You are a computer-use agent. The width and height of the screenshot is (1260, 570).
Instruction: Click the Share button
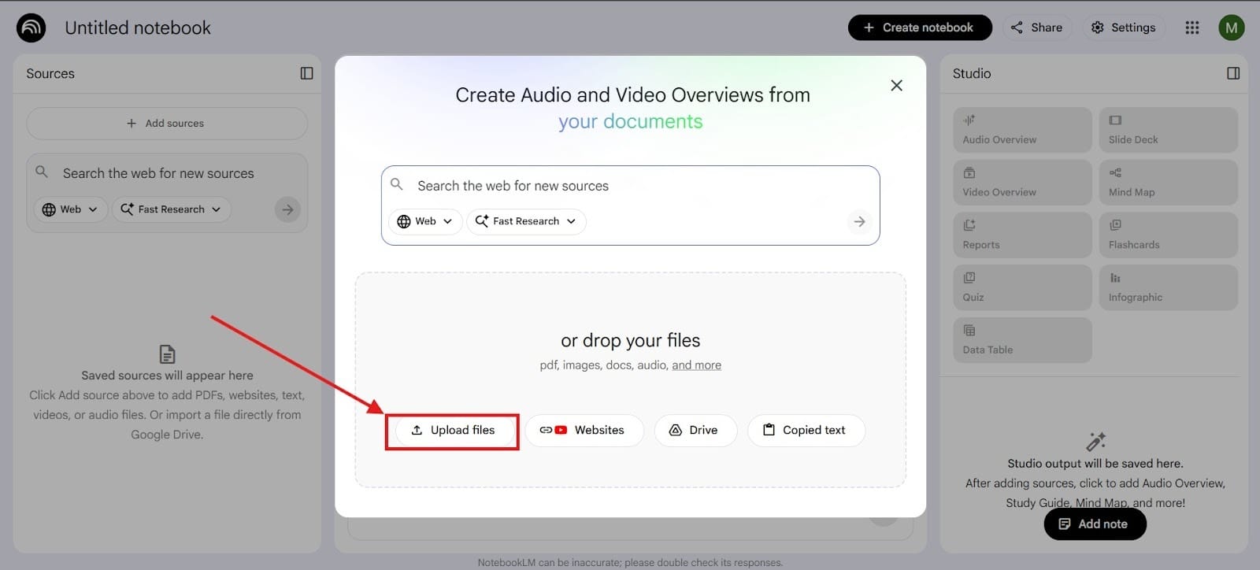(1036, 28)
